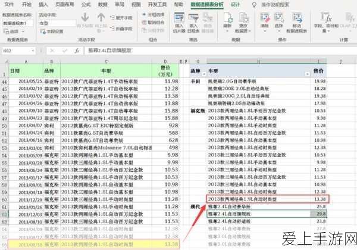The height and width of the screenshot is (250, 357).
Task: Click the OLAP Tools icon
Action: tap(349, 17)
